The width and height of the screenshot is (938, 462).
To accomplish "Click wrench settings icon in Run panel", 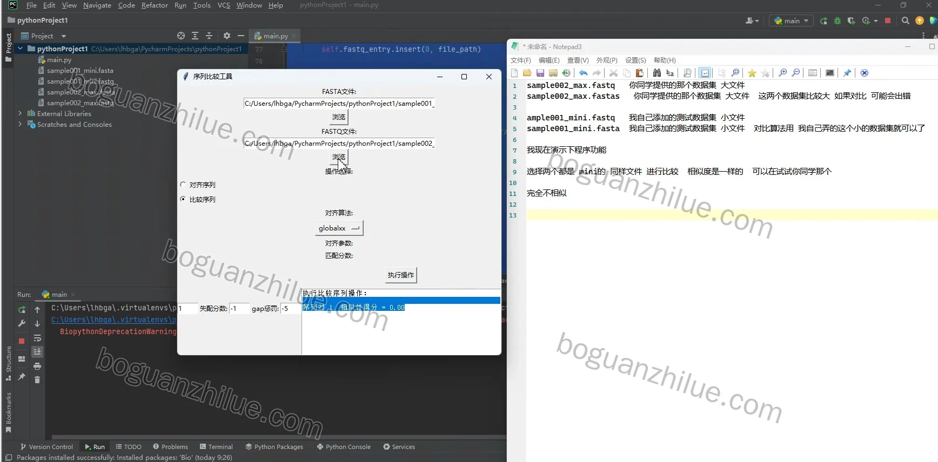I will (x=22, y=323).
